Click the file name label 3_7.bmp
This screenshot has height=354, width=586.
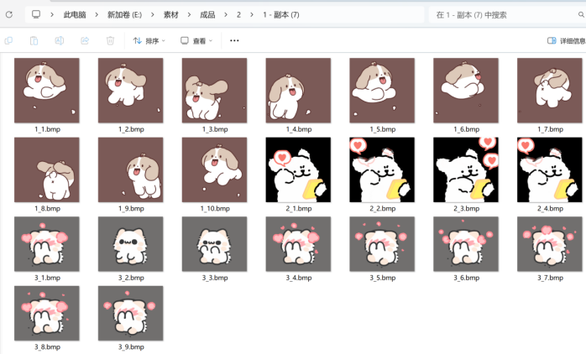point(551,278)
